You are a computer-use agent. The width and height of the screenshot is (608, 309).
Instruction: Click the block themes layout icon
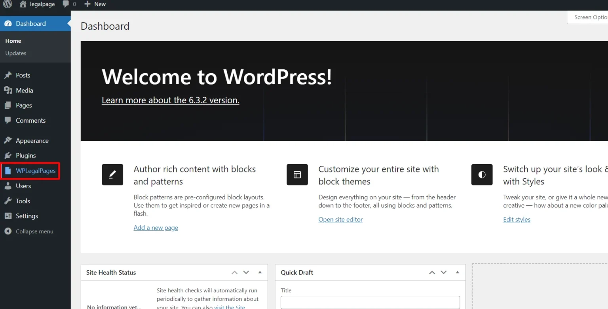pos(297,174)
